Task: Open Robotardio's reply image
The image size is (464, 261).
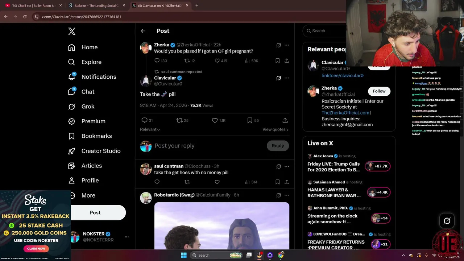Action: [x=222, y=226]
